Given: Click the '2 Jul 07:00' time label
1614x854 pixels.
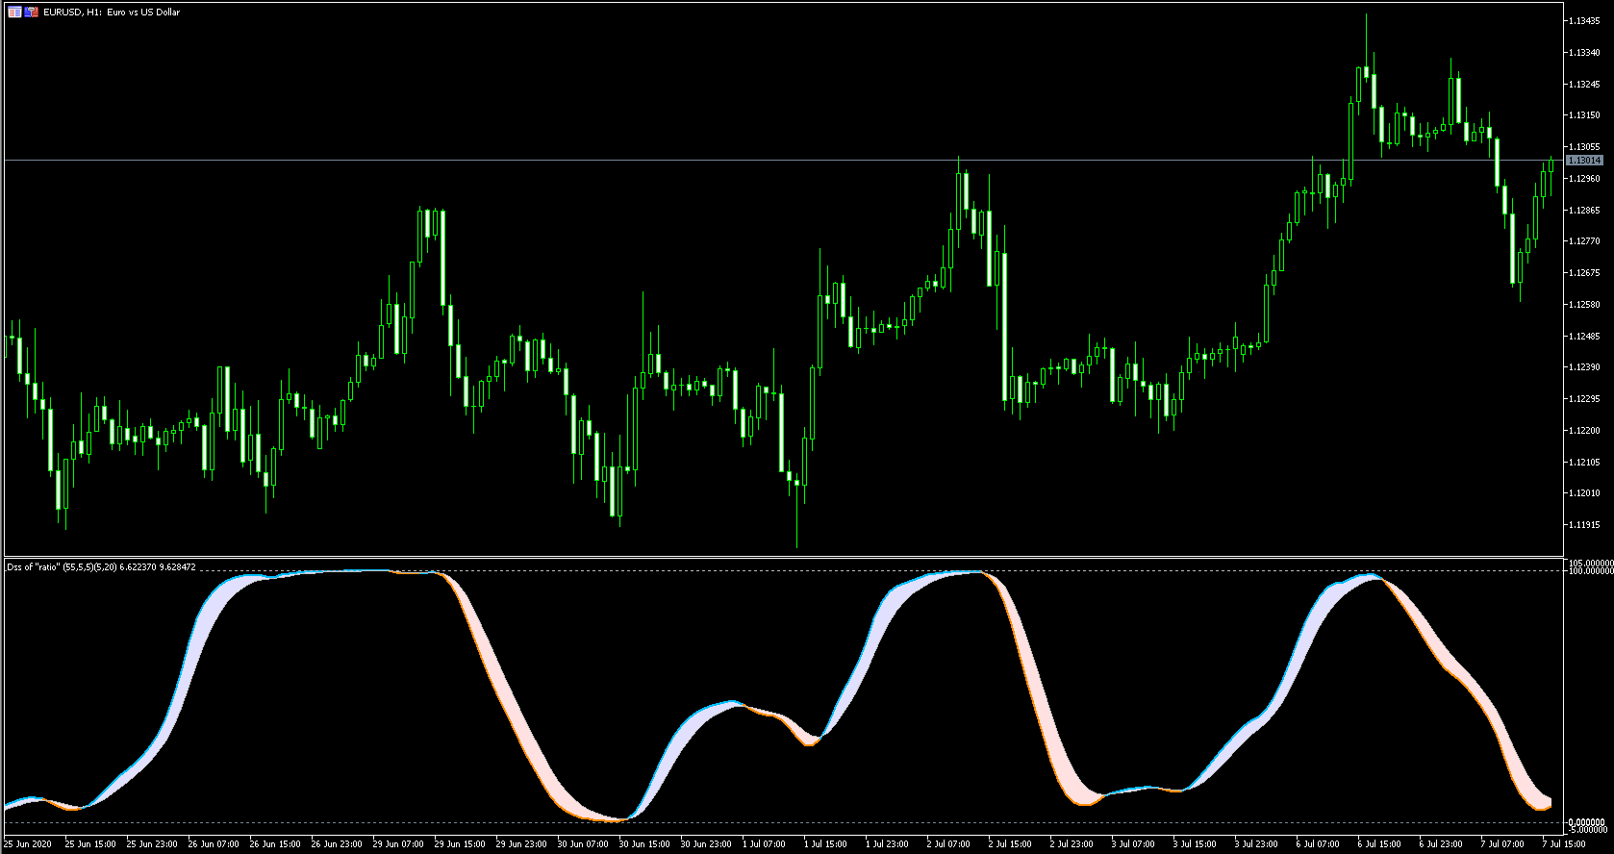Looking at the screenshot, I should click(x=949, y=844).
